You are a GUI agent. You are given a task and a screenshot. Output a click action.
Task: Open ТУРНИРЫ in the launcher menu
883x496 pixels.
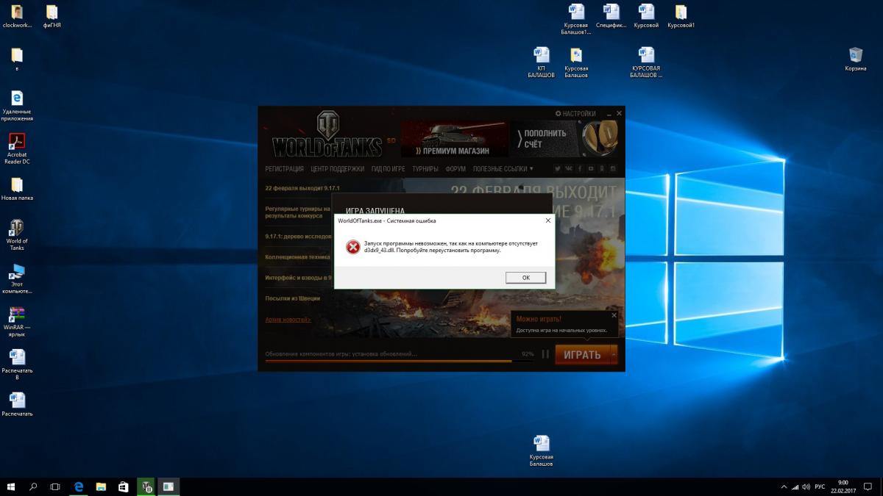(x=425, y=169)
